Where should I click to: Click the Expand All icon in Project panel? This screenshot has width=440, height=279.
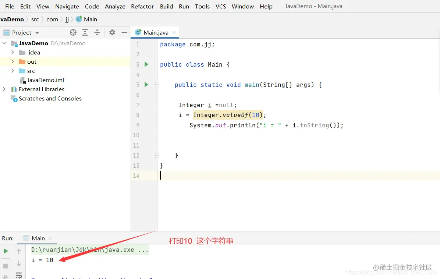click(85, 32)
